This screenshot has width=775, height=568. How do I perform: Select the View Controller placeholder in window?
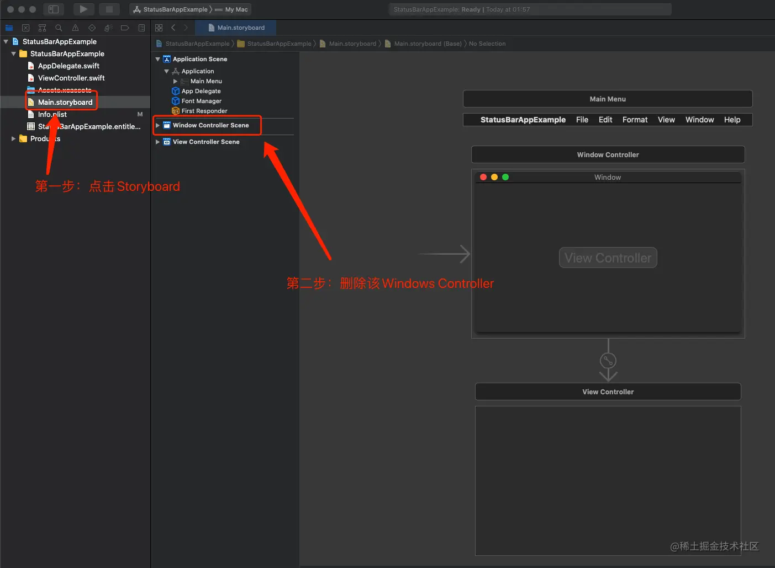pos(608,258)
